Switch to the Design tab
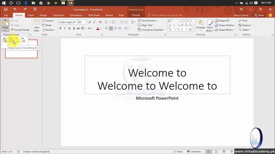Viewport: 275px width, 154px height. [43, 15]
